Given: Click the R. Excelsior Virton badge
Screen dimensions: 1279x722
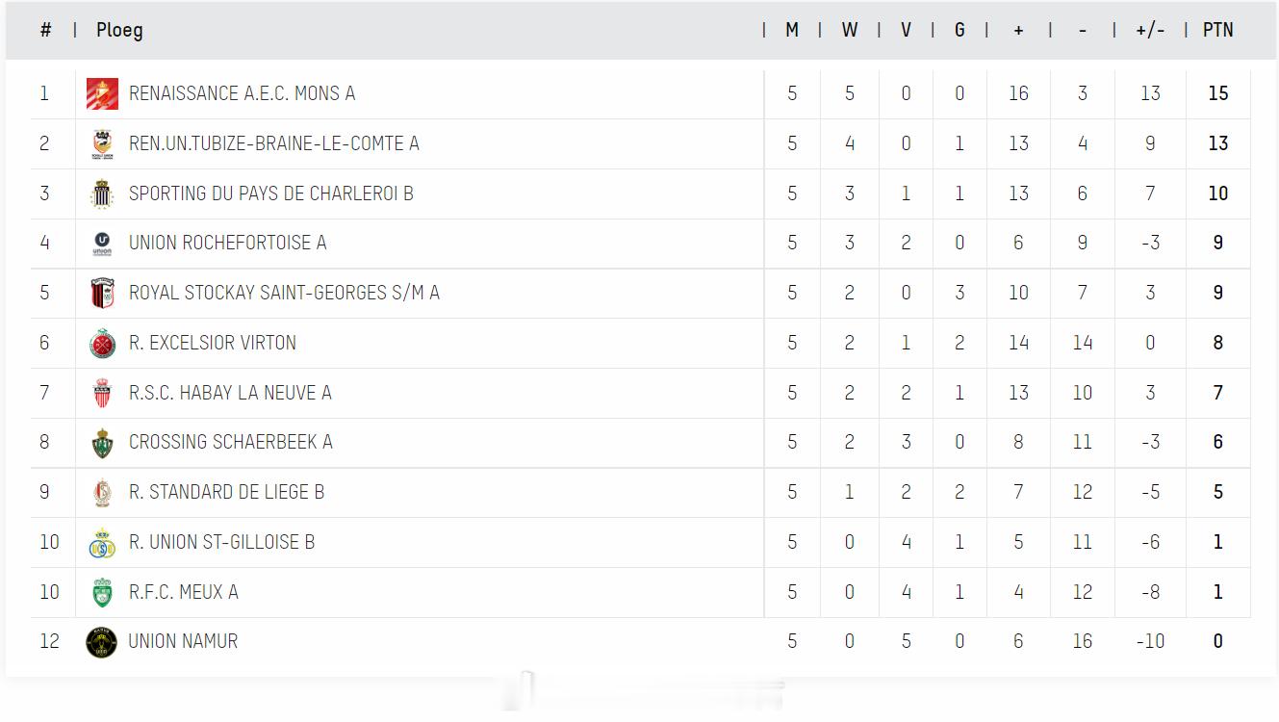Looking at the screenshot, I should click(102, 344).
